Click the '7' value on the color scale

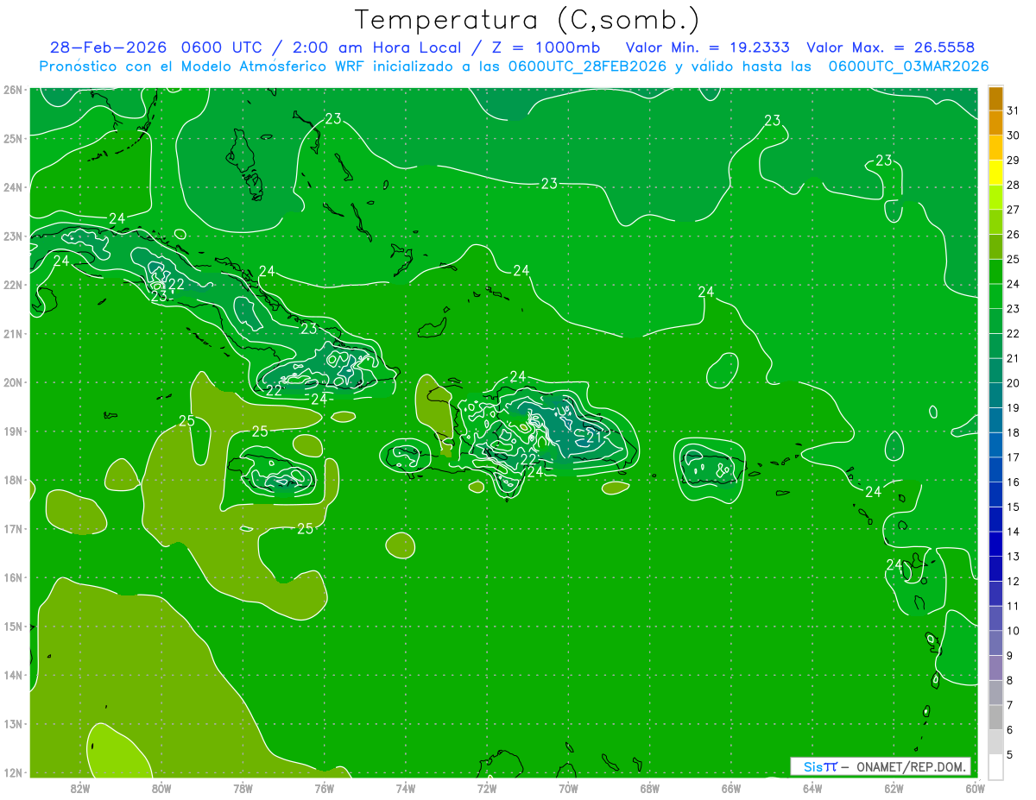(1010, 705)
